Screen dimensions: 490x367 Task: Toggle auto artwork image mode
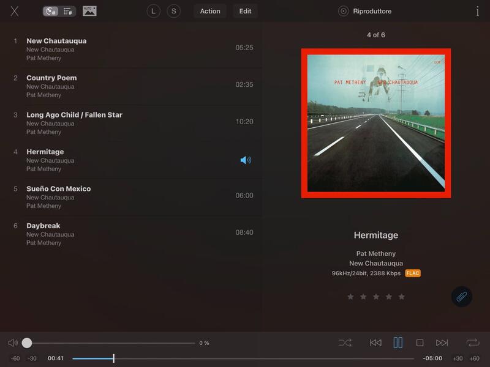pyautogui.click(x=89, y=11)
